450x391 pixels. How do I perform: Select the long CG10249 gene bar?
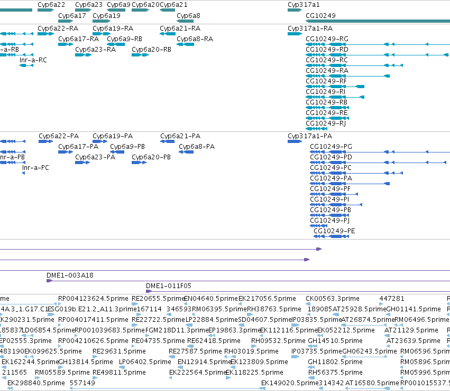click(x=378, y=21)
